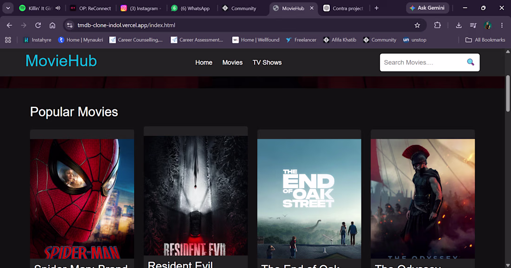The width and height of the screenshot is (511, 268).
Task: Open the apps grid in bookmarks bar
Action: pyautogui.click(x=8, y=40)
